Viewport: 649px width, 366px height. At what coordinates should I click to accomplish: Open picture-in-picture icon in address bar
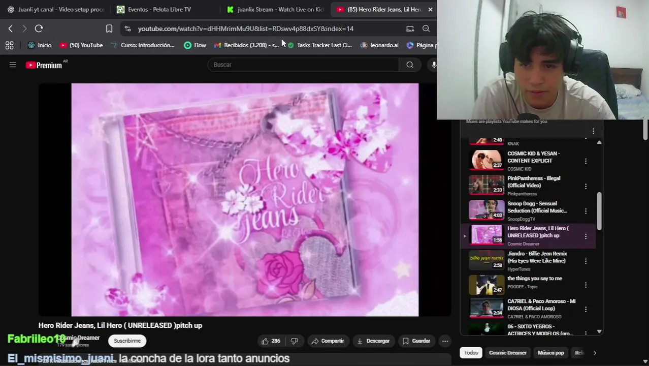(410, 28)
